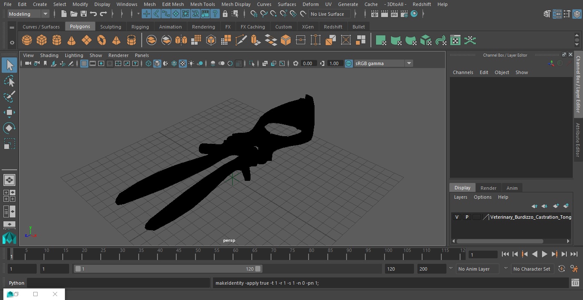Screen dimensions: 583x300
Task: Activate the Paint selection tool
Action: (x=9, y=97)
